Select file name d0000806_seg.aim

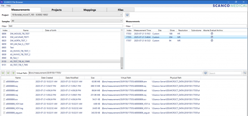(x=14, y=113)
